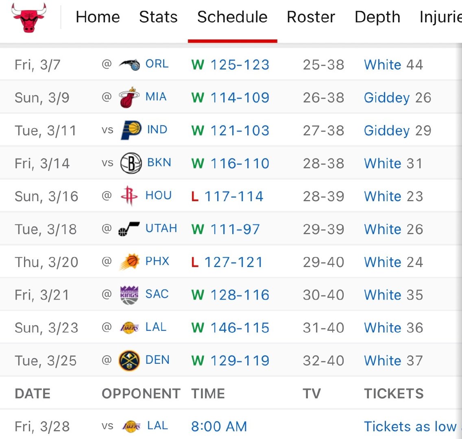
Task: Click the Chicago Bulls logo
Action: coord(29,17)
